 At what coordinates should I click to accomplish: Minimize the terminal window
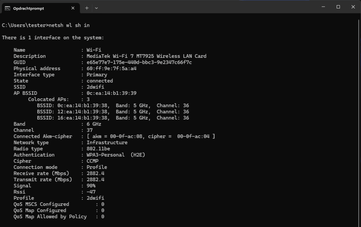point(322,7)
